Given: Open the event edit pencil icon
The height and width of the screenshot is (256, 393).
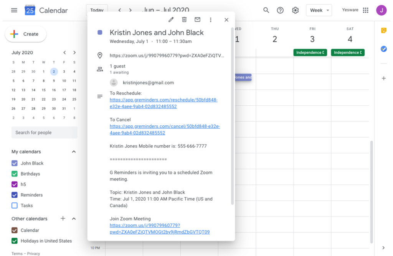Looking at the screenshot, I should coord(171,20).
